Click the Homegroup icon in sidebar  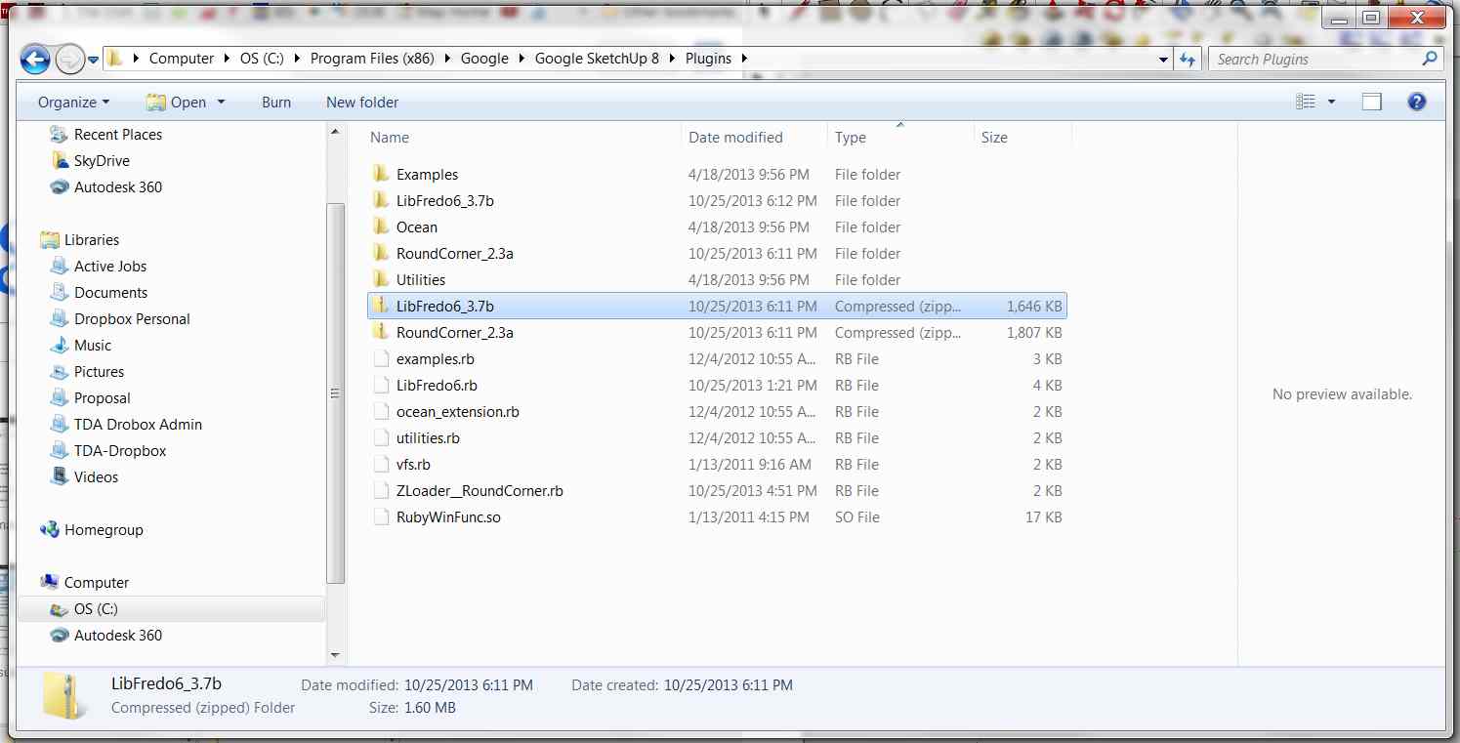tap(50, 530)
